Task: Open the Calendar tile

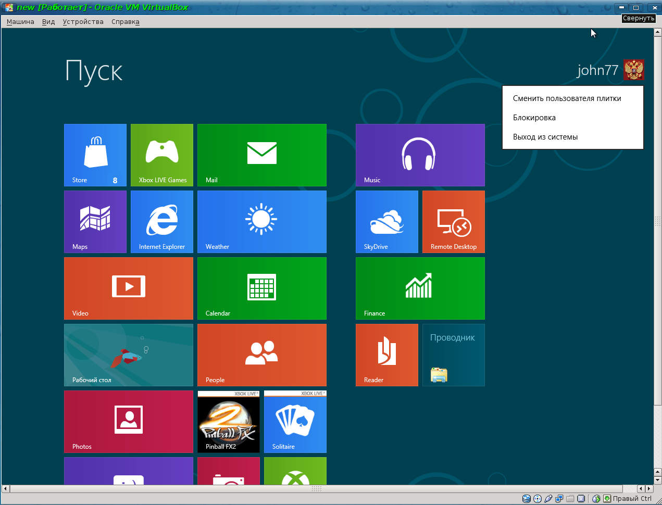Action: click(x=262, y=288)
